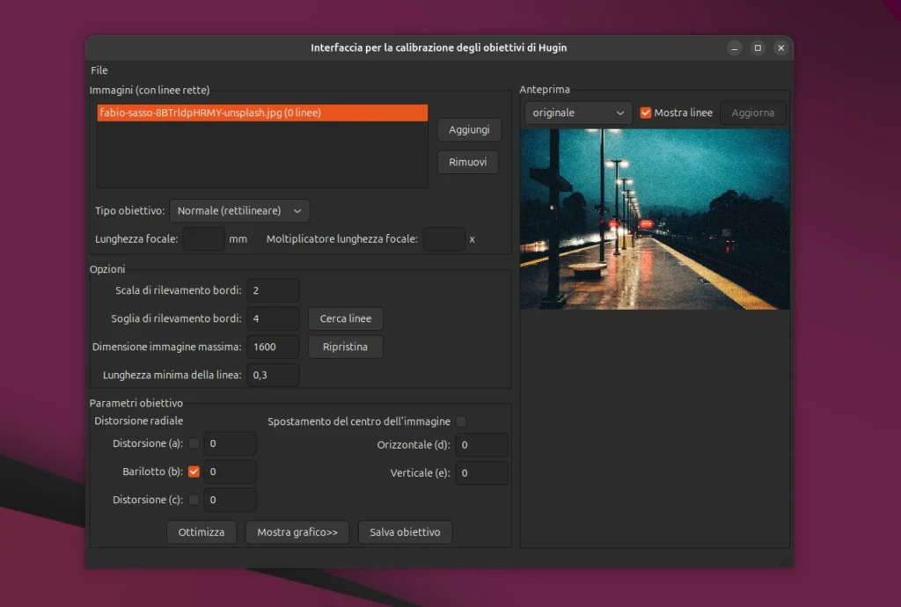The image size is (901, 607).
Task: Expand the Mostra grafico panel
Action: coord(297,531)
